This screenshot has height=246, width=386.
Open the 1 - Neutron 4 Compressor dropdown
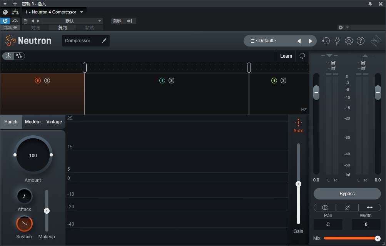click(54, 12)
